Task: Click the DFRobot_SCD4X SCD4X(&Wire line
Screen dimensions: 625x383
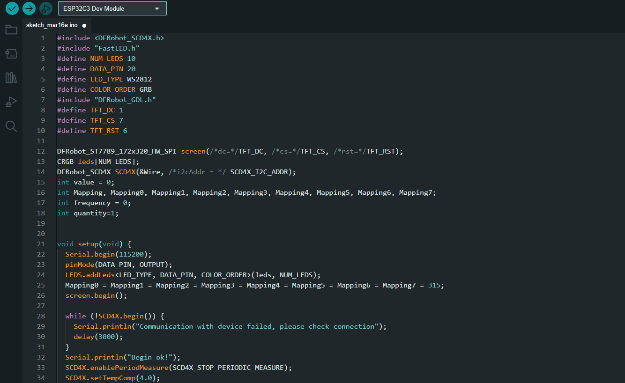Action: click(x=177, y=172)
